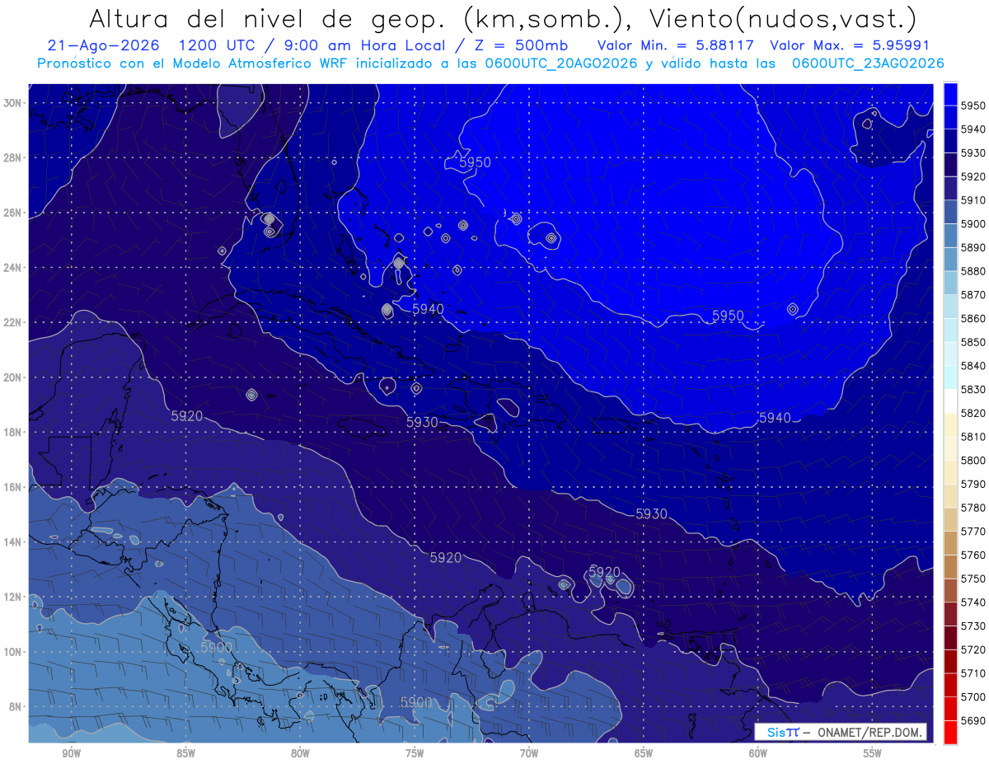Click the 26N latitude axis label
The height and width of the screenshot is (764, 989).
[14, 213]
